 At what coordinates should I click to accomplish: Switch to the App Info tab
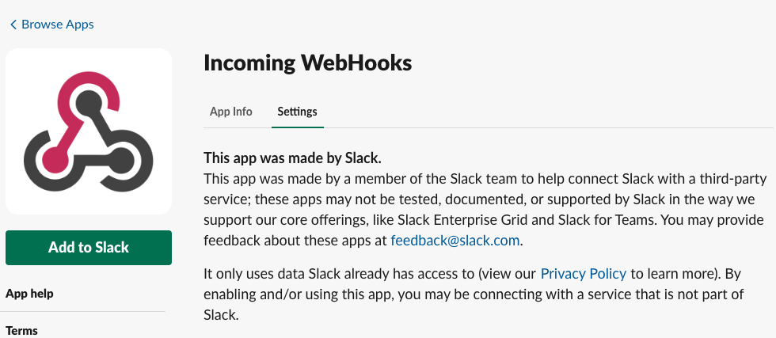coord(230,112)
